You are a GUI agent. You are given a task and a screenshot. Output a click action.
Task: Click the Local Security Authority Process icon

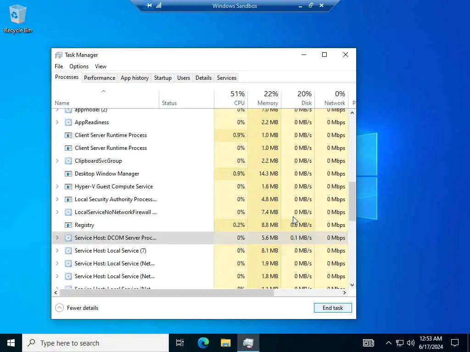(x=68, y=200)
